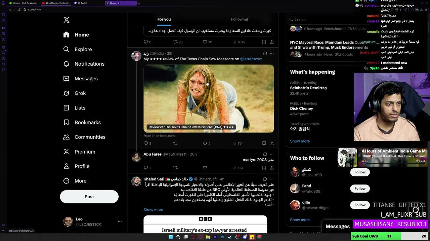
Task: Share the Abu Fares post
Action: (x=272, y=168)
